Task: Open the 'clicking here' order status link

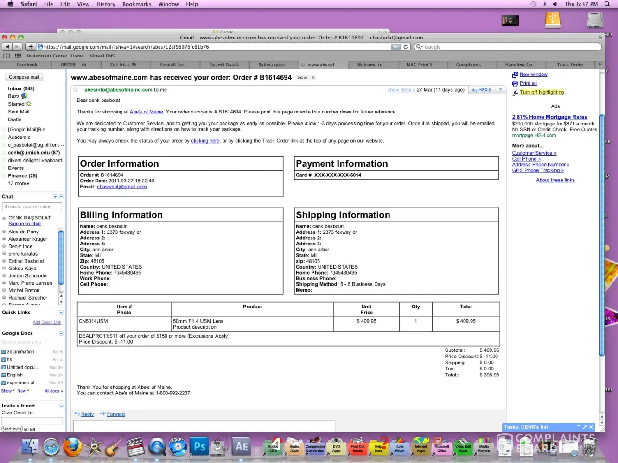Action: coord(205,141)
